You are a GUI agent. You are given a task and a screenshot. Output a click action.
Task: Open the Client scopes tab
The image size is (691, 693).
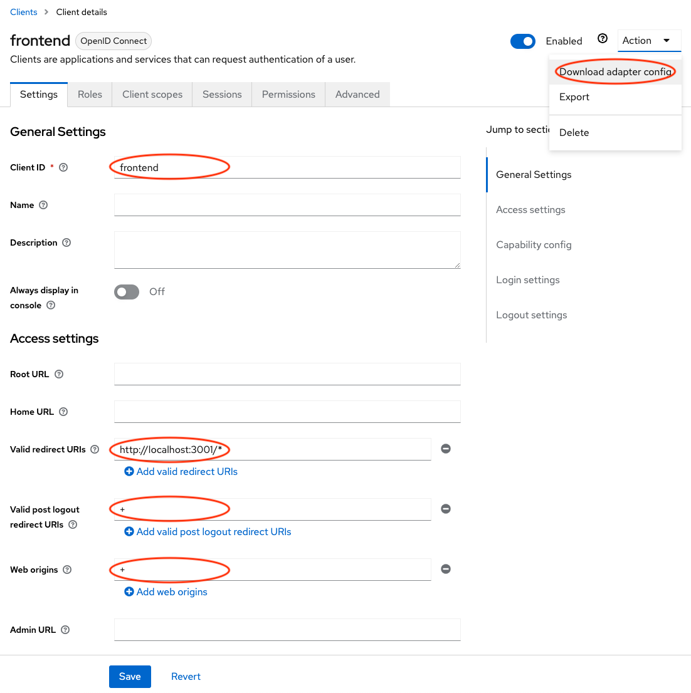(x=152, y=94)
